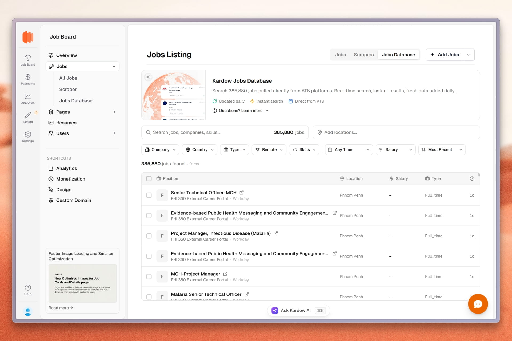Open the Company filter dropdown
The height and width of the screenshot is (341, 512).
click(160, 149)
